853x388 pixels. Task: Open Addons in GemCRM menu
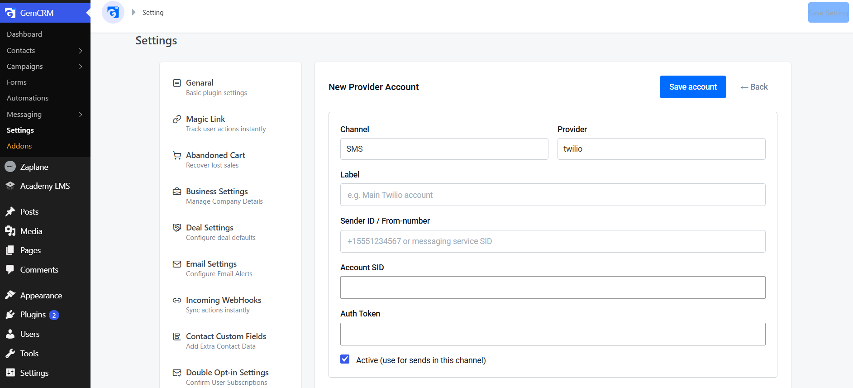click(19, 146)
